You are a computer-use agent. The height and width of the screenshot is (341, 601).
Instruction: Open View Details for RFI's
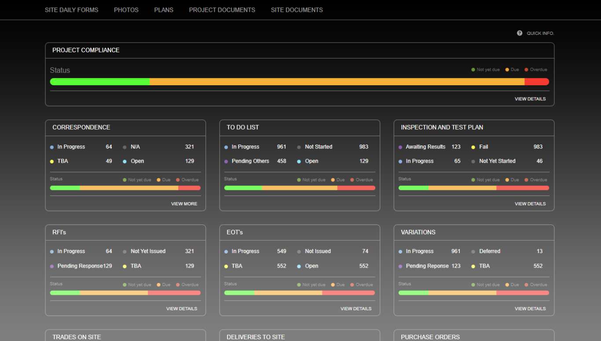click(181, 308)
